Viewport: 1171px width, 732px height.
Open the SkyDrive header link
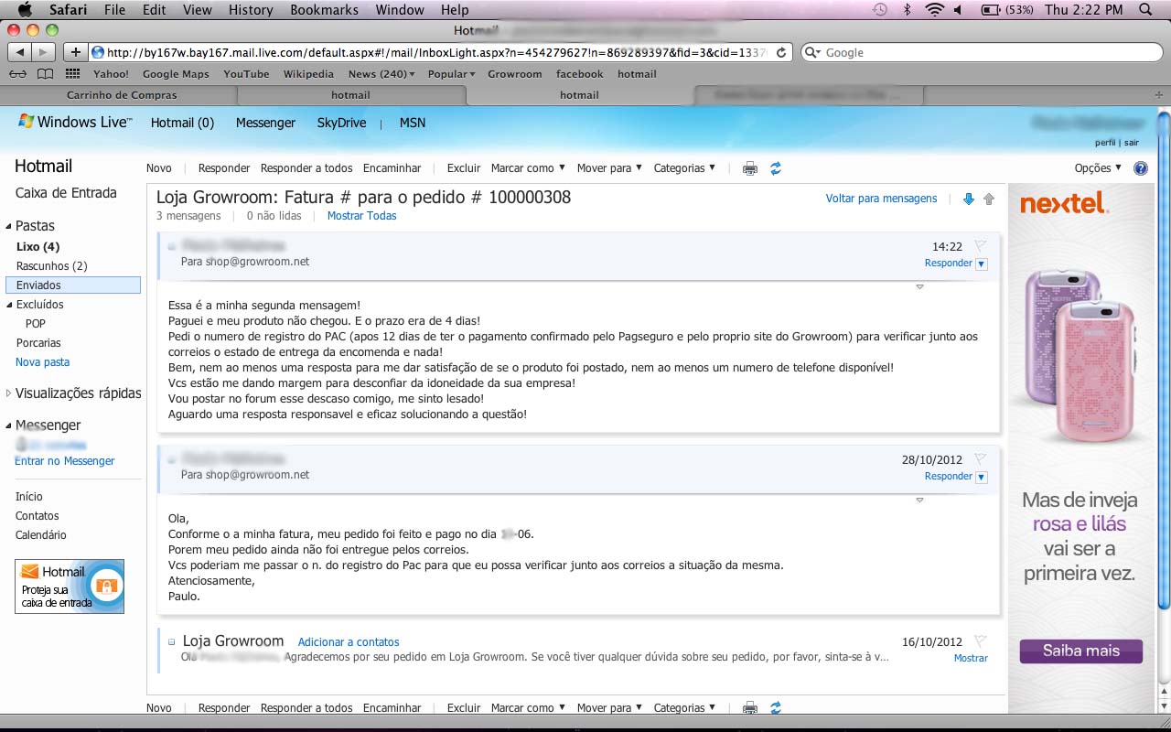point(341,123)
